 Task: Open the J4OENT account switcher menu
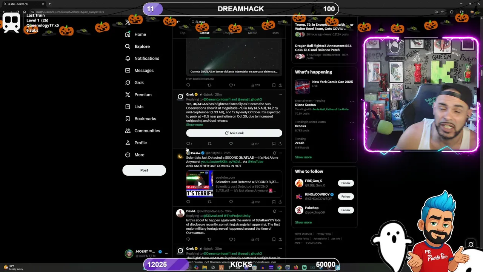point(146,253)
